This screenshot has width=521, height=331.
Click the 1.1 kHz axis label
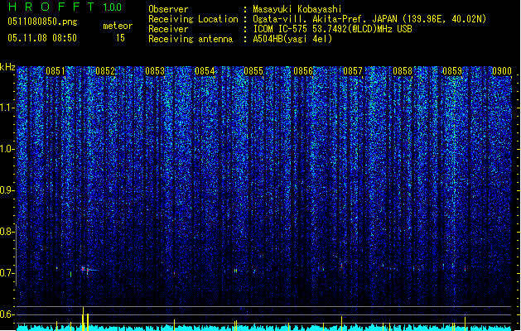pyautogui.click(x=7, y=108)
